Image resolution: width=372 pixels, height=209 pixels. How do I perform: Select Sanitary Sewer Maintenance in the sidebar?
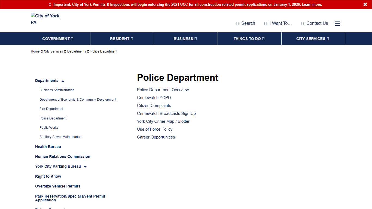60,137
